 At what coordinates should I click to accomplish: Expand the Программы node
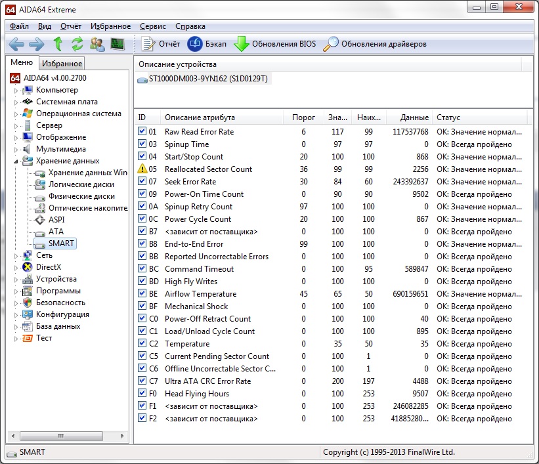[x=16, y=291]
